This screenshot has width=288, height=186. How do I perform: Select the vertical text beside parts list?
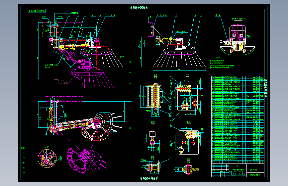click(x=266, y=88)
